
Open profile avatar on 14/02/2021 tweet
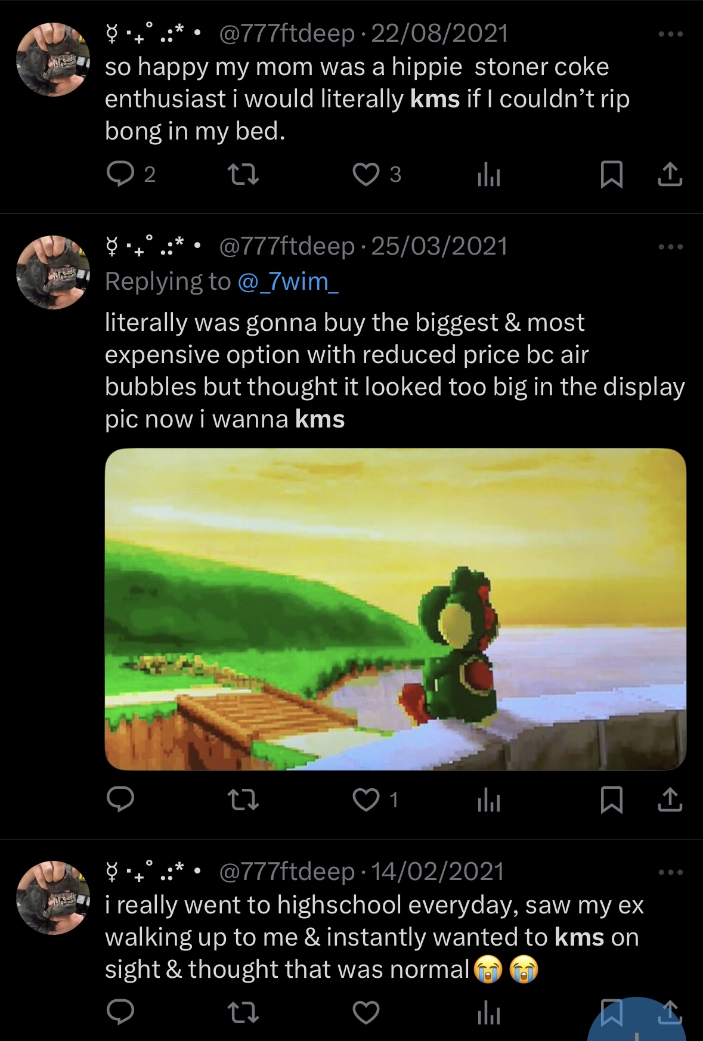pos(53,897)
